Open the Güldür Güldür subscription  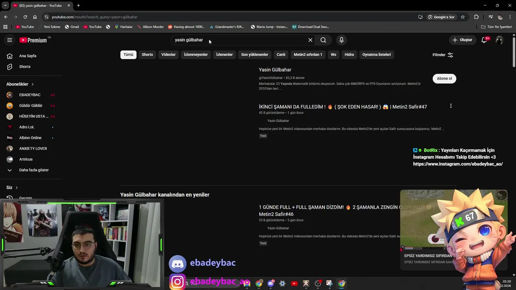[31, 106]
